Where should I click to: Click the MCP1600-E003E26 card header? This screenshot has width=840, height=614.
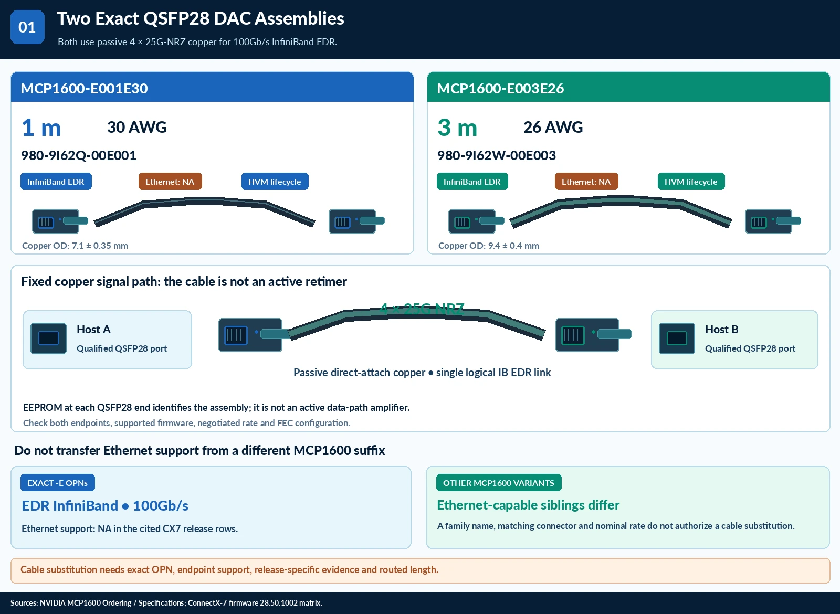[x=628, y=87]
